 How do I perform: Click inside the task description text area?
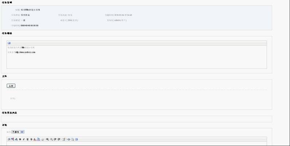pos(137,60)
